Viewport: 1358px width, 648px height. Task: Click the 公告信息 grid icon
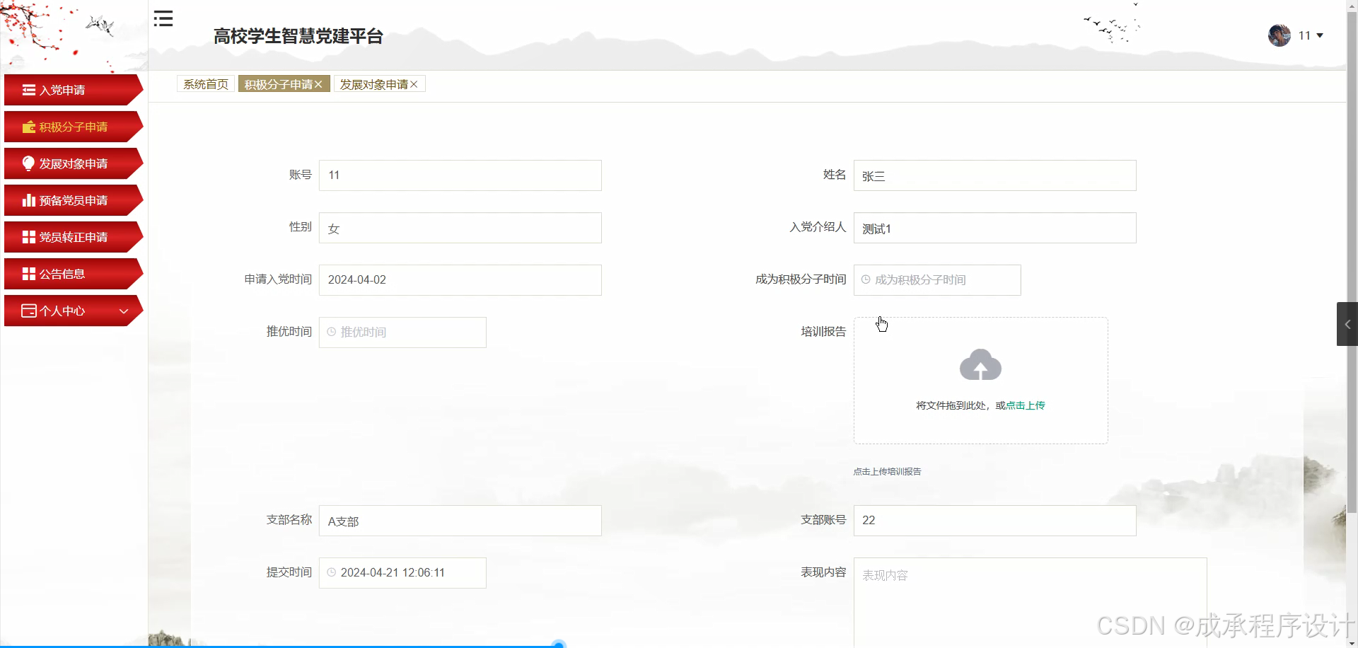coord(28,274)
